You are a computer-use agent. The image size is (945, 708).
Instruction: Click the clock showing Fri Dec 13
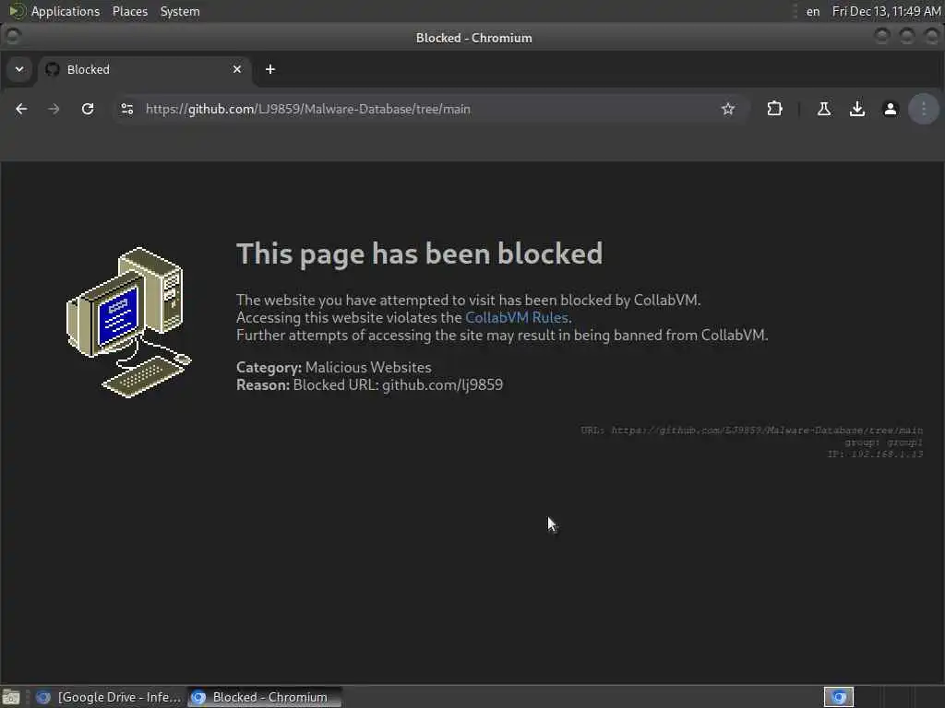pos(885,11)
